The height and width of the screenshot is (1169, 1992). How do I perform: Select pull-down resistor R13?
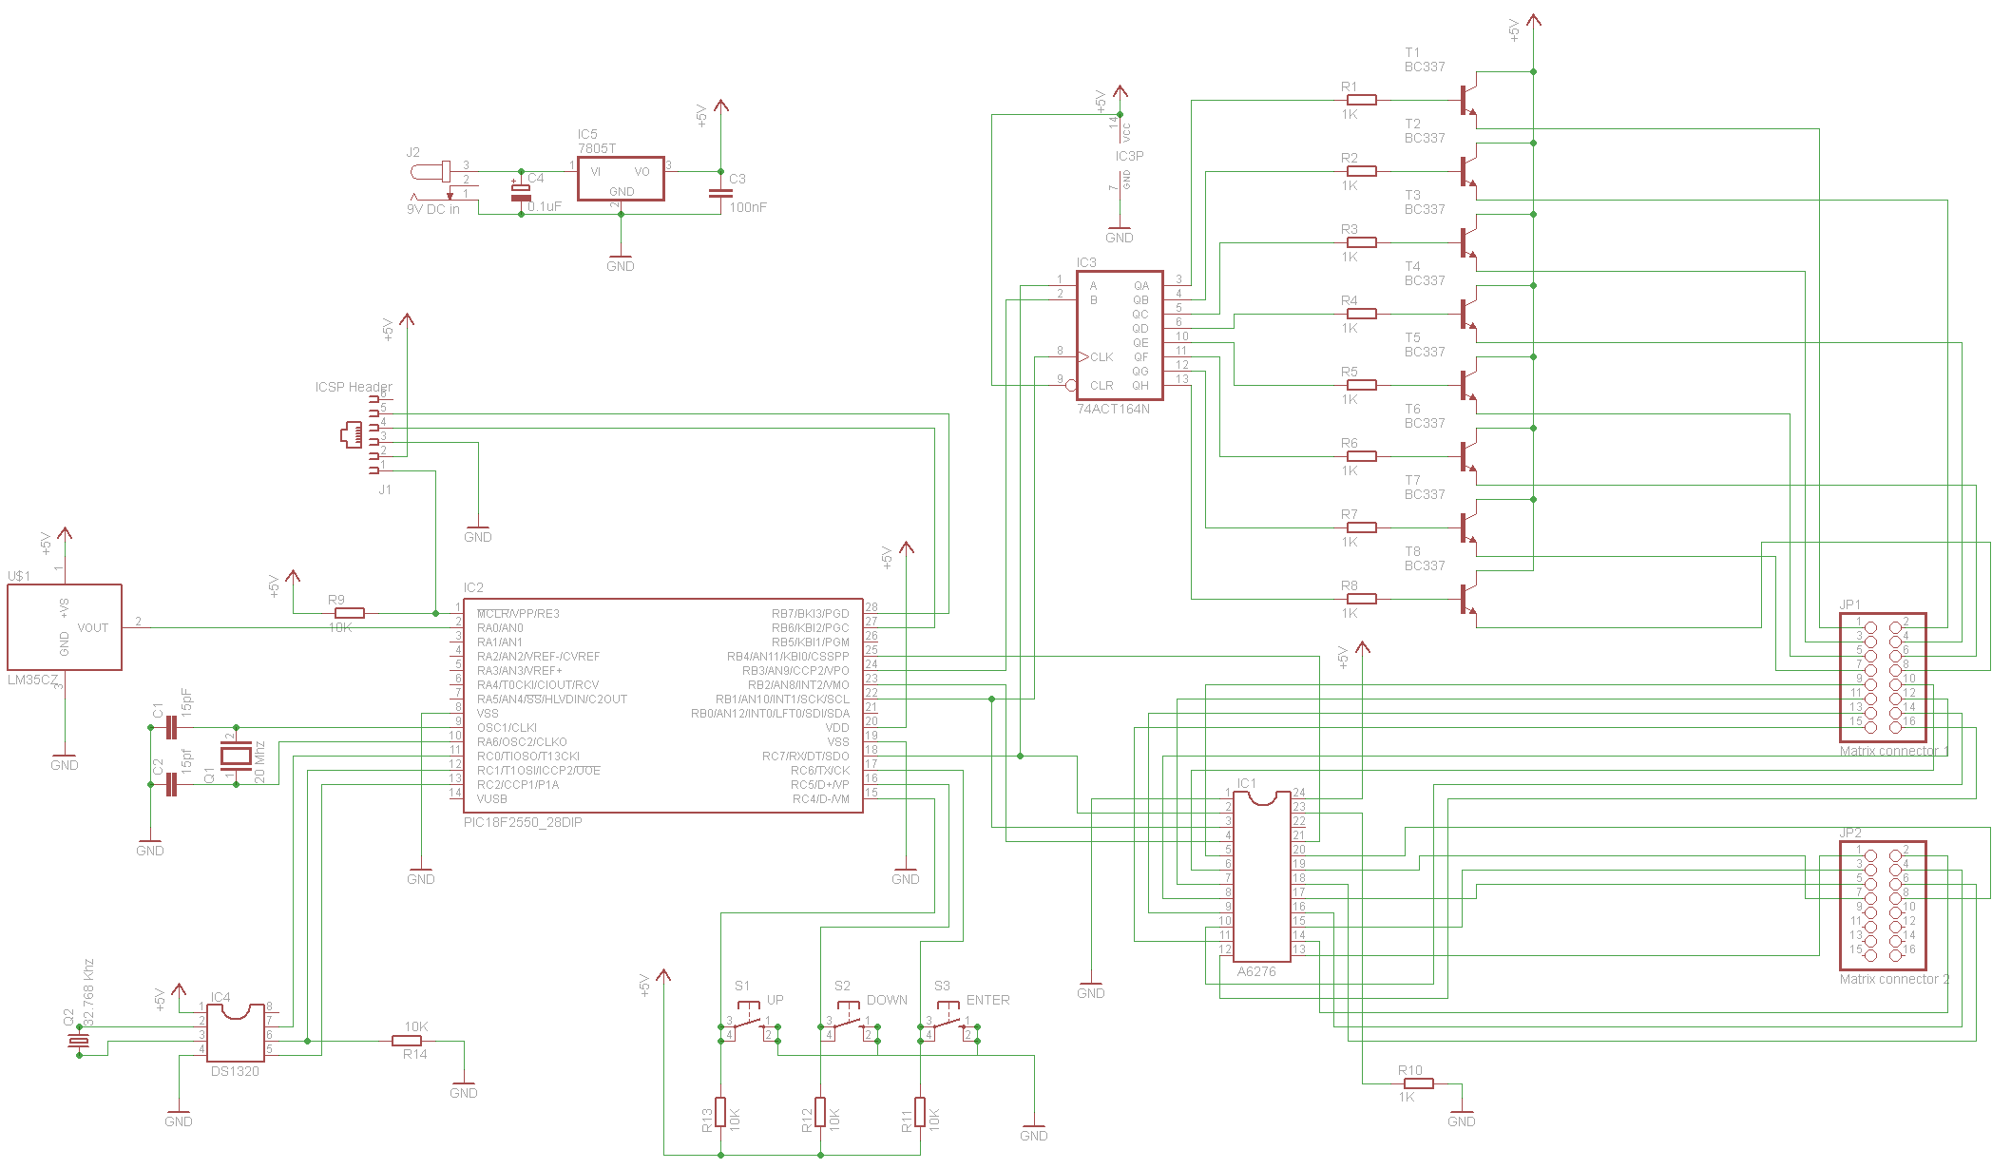[720, 1112]
